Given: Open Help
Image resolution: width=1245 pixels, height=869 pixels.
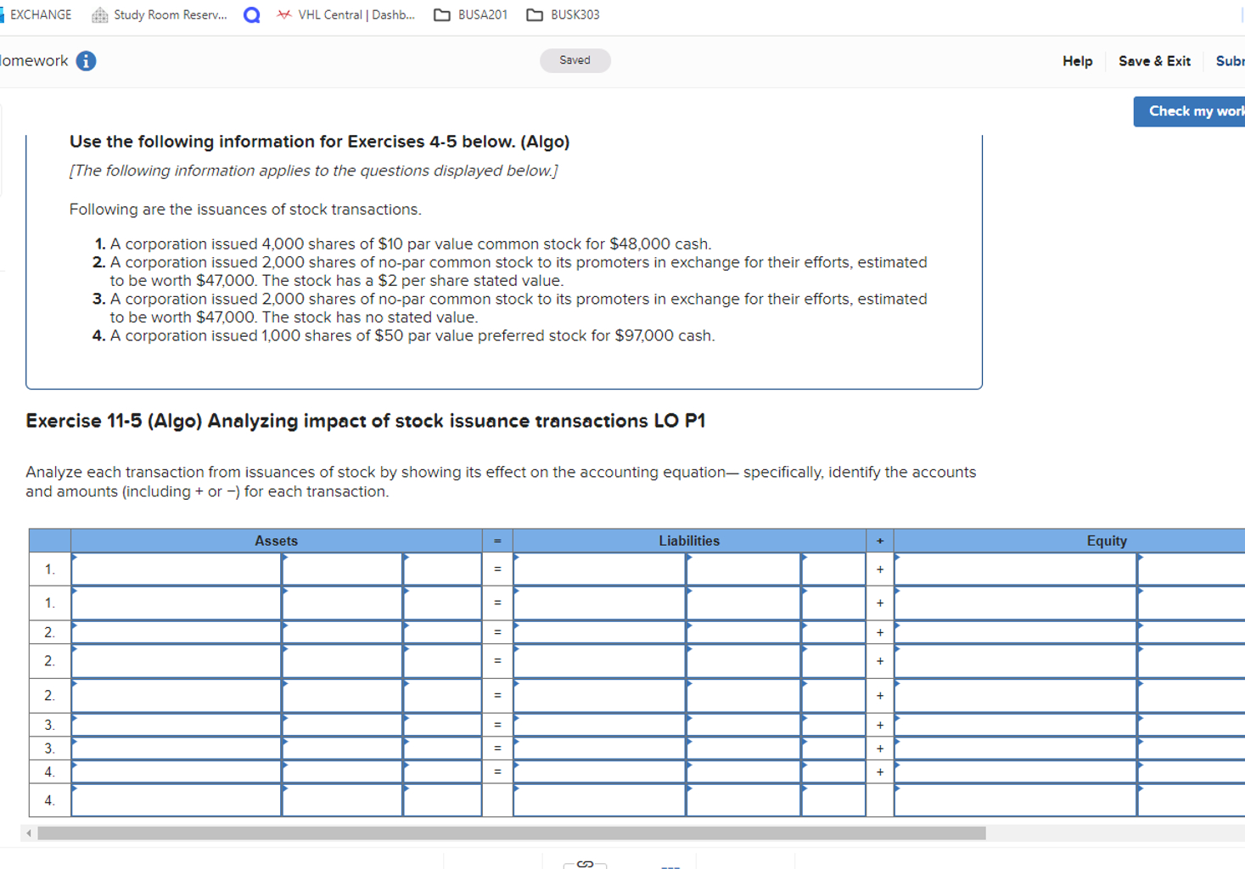Looking at the screenshot, I should tap(1076, 61).
